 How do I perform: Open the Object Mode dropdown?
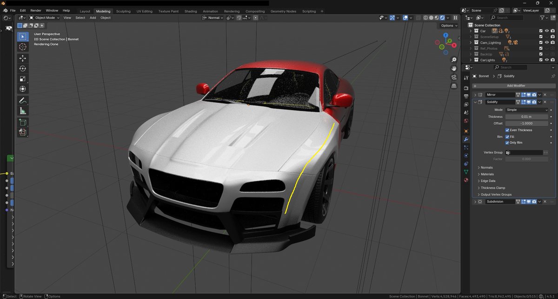coord(44,18)
